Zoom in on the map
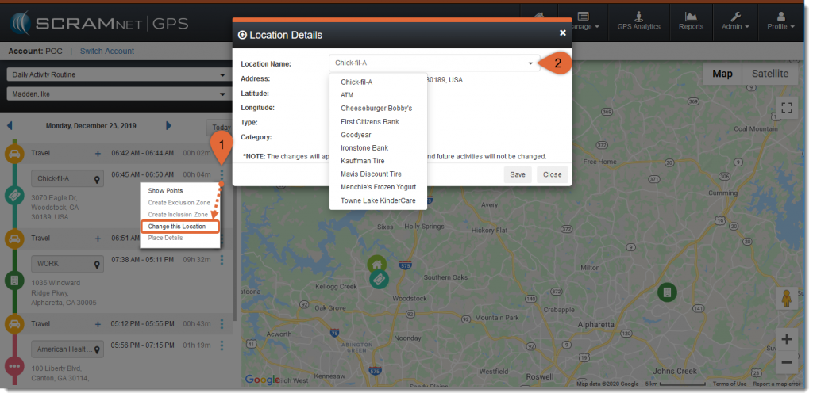The width and height of the screenshot is (813, 397). pyautogui.click(x=787, y=339)
